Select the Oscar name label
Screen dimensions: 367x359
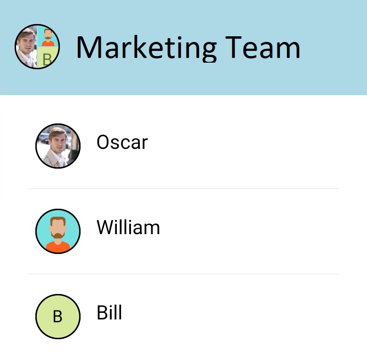tap(122, 142)
